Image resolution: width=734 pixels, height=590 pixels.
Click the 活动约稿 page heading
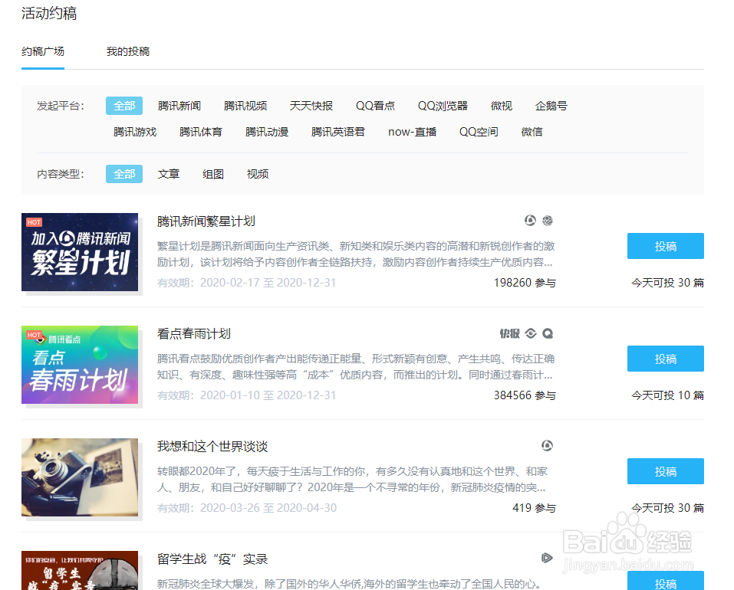pyautogui.click(x=48, y=14)
